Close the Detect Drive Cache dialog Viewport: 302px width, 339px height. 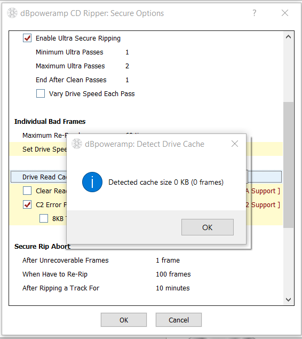(x=235, y=144)
